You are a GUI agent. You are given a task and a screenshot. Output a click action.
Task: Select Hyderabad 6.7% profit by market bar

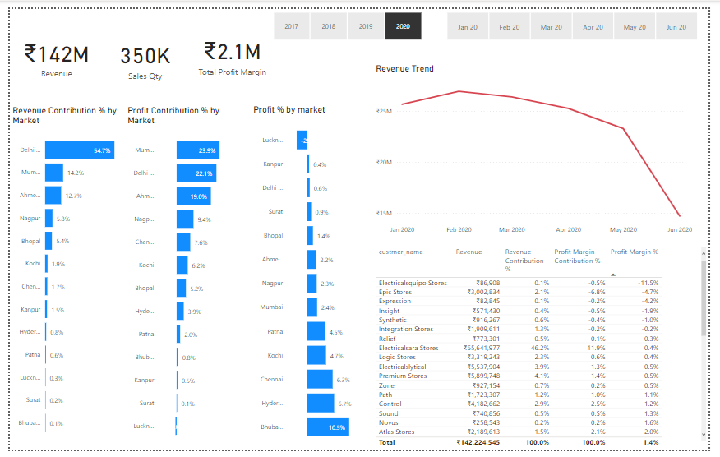click(321, 404)
